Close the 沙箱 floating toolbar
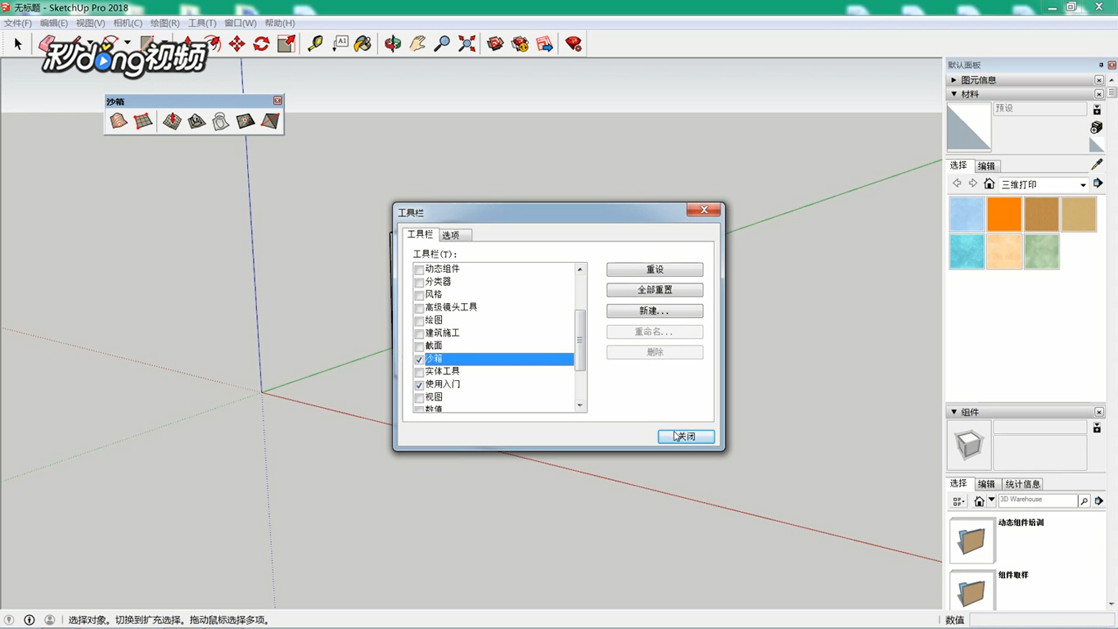Screen dimensions: 1118x629 click(x=277, y=101)
